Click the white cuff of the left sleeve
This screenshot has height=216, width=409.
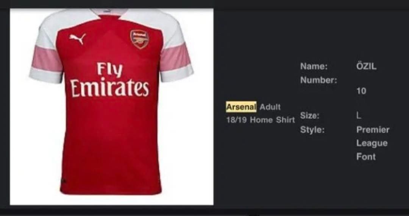[x=45, y=75]
